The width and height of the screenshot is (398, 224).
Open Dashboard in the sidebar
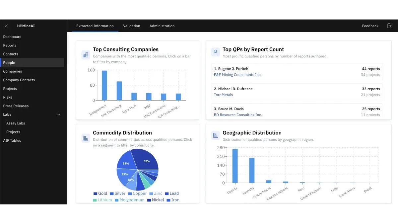(x=32, y=37)
